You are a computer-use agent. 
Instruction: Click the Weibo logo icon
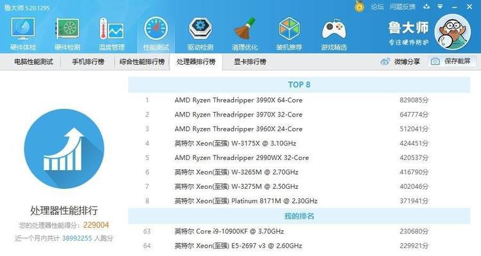(385, 61)
